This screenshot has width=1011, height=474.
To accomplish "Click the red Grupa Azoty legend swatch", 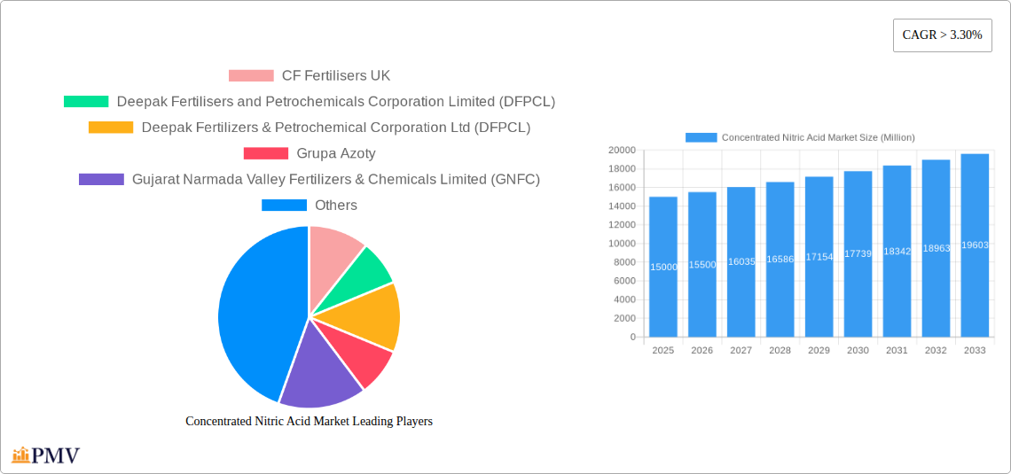I will pyautogui.click(x=266, y=153).
